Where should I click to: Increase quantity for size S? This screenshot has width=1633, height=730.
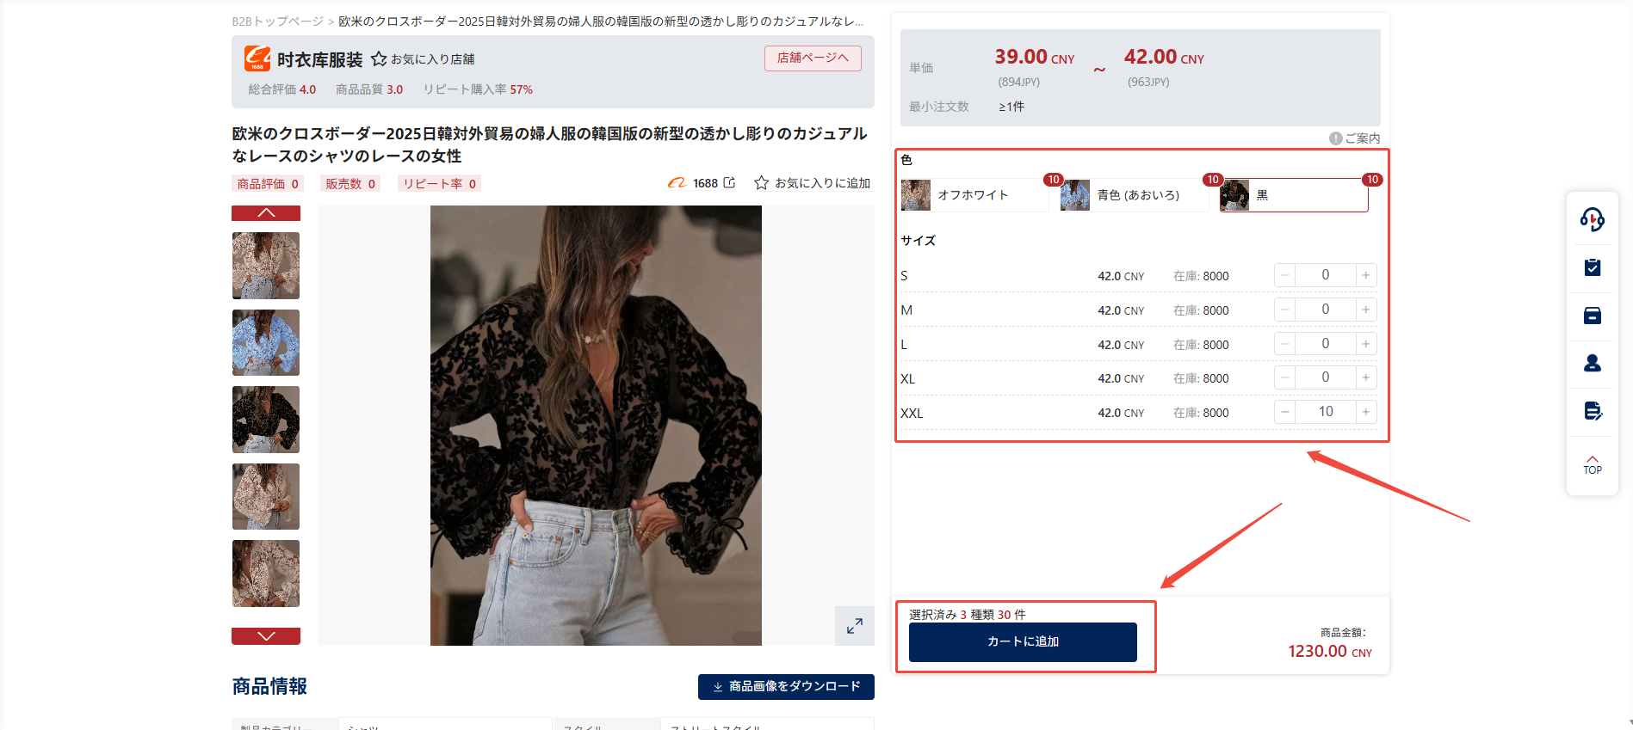1366,275
